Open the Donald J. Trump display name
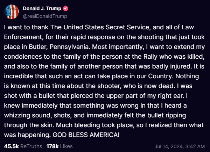This screenshot has width=210, height=152. (x=42, y=8)
